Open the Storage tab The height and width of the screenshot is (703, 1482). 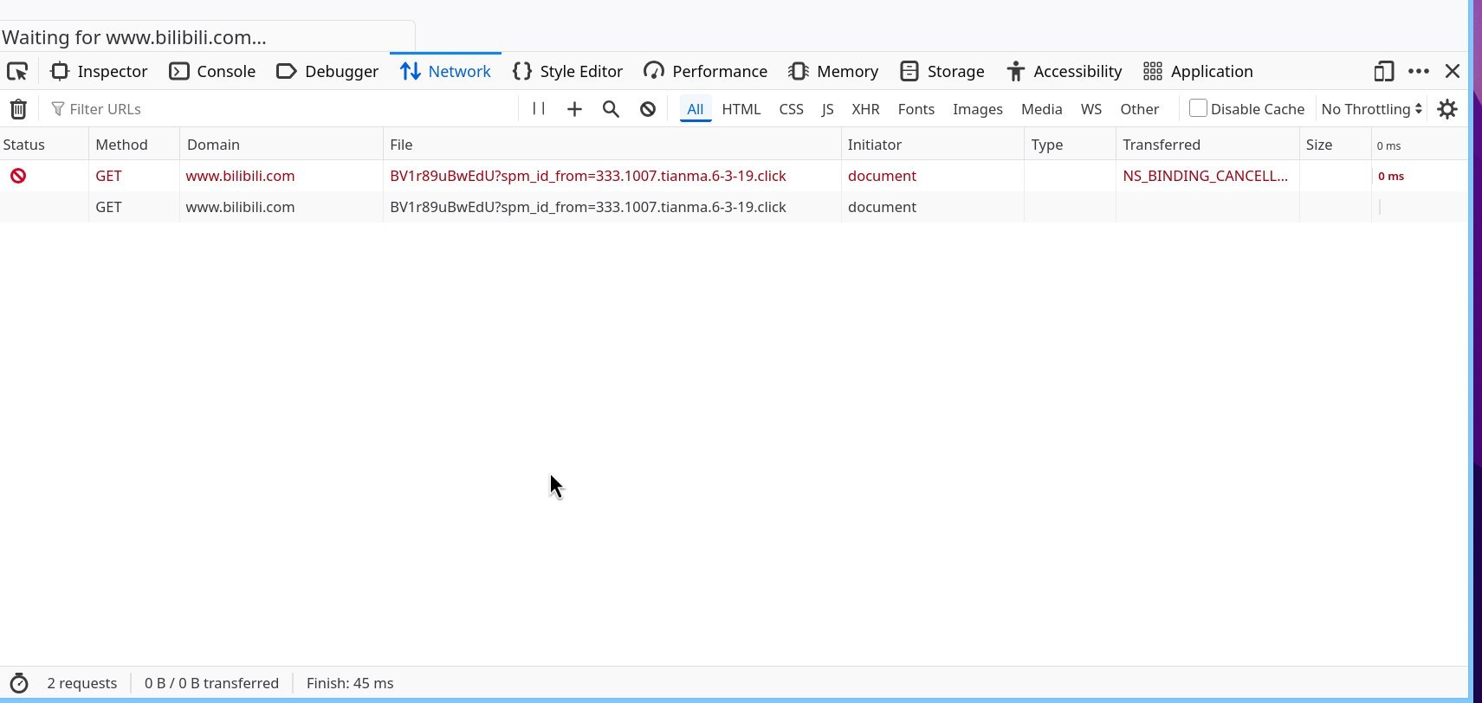click(x=942, y=71)
